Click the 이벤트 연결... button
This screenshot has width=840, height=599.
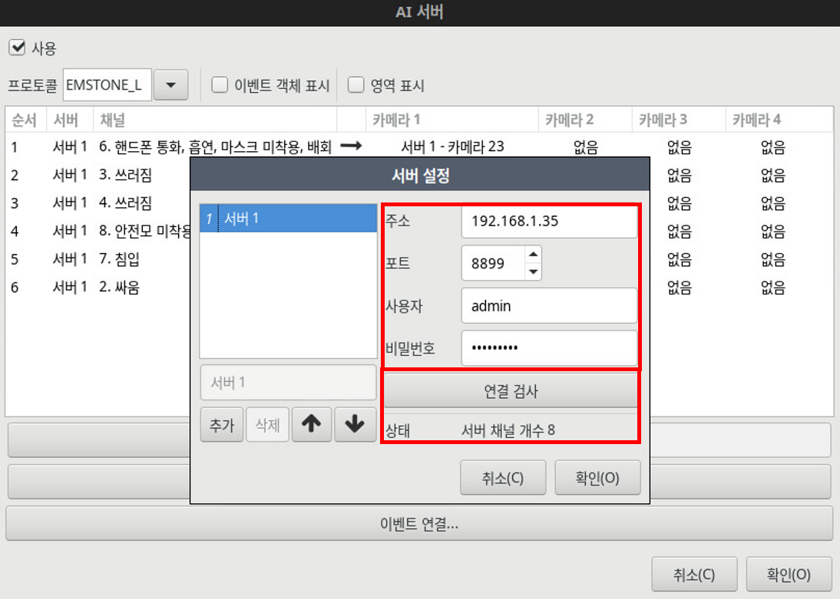(419, 524)
